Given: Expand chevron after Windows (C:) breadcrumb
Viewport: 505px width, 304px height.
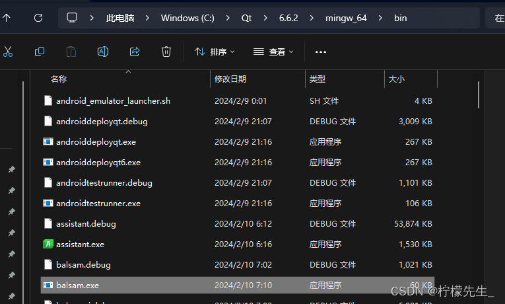Looking at the screenshot, I should (x=228, y=18).
